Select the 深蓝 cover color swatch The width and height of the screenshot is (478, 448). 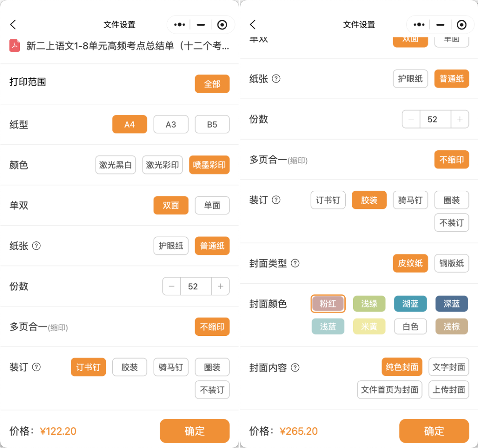pos(451,304)
